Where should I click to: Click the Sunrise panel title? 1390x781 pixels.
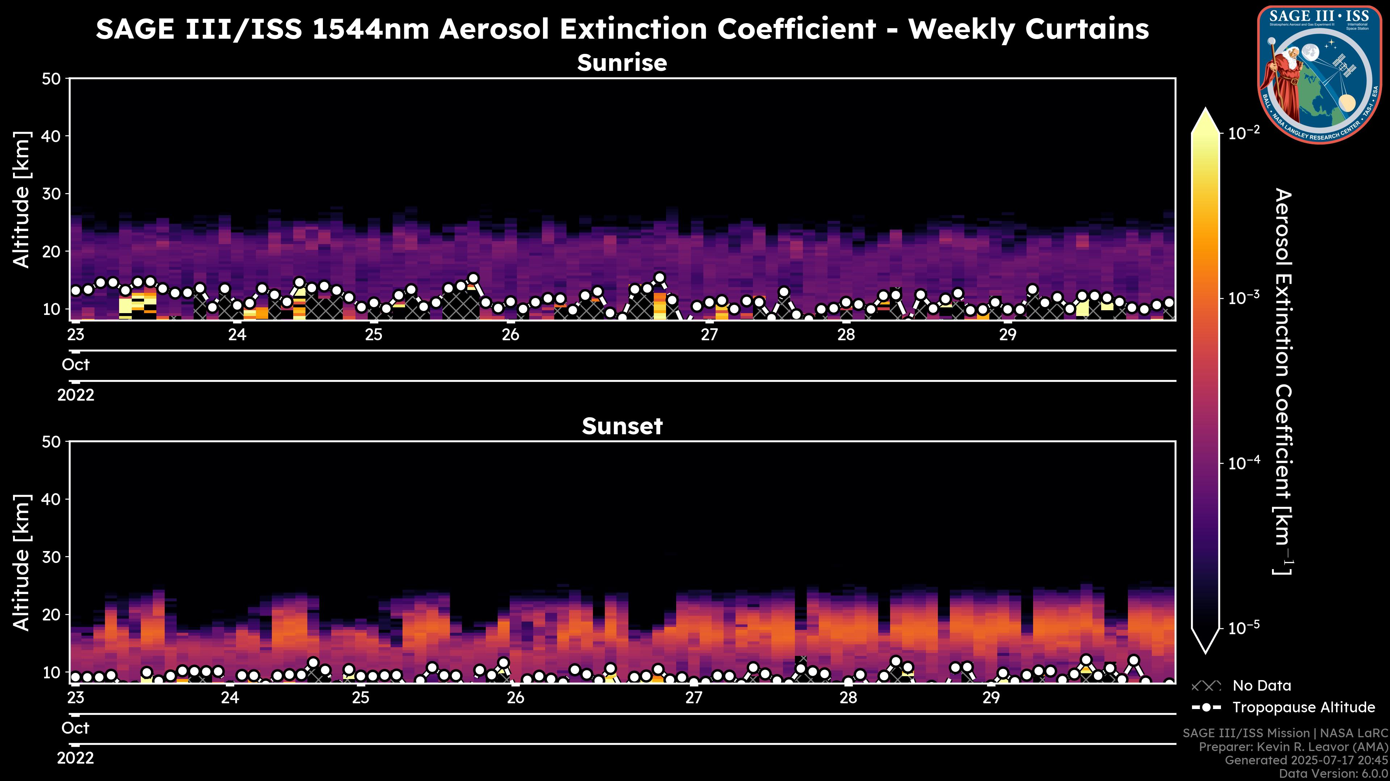622,63
